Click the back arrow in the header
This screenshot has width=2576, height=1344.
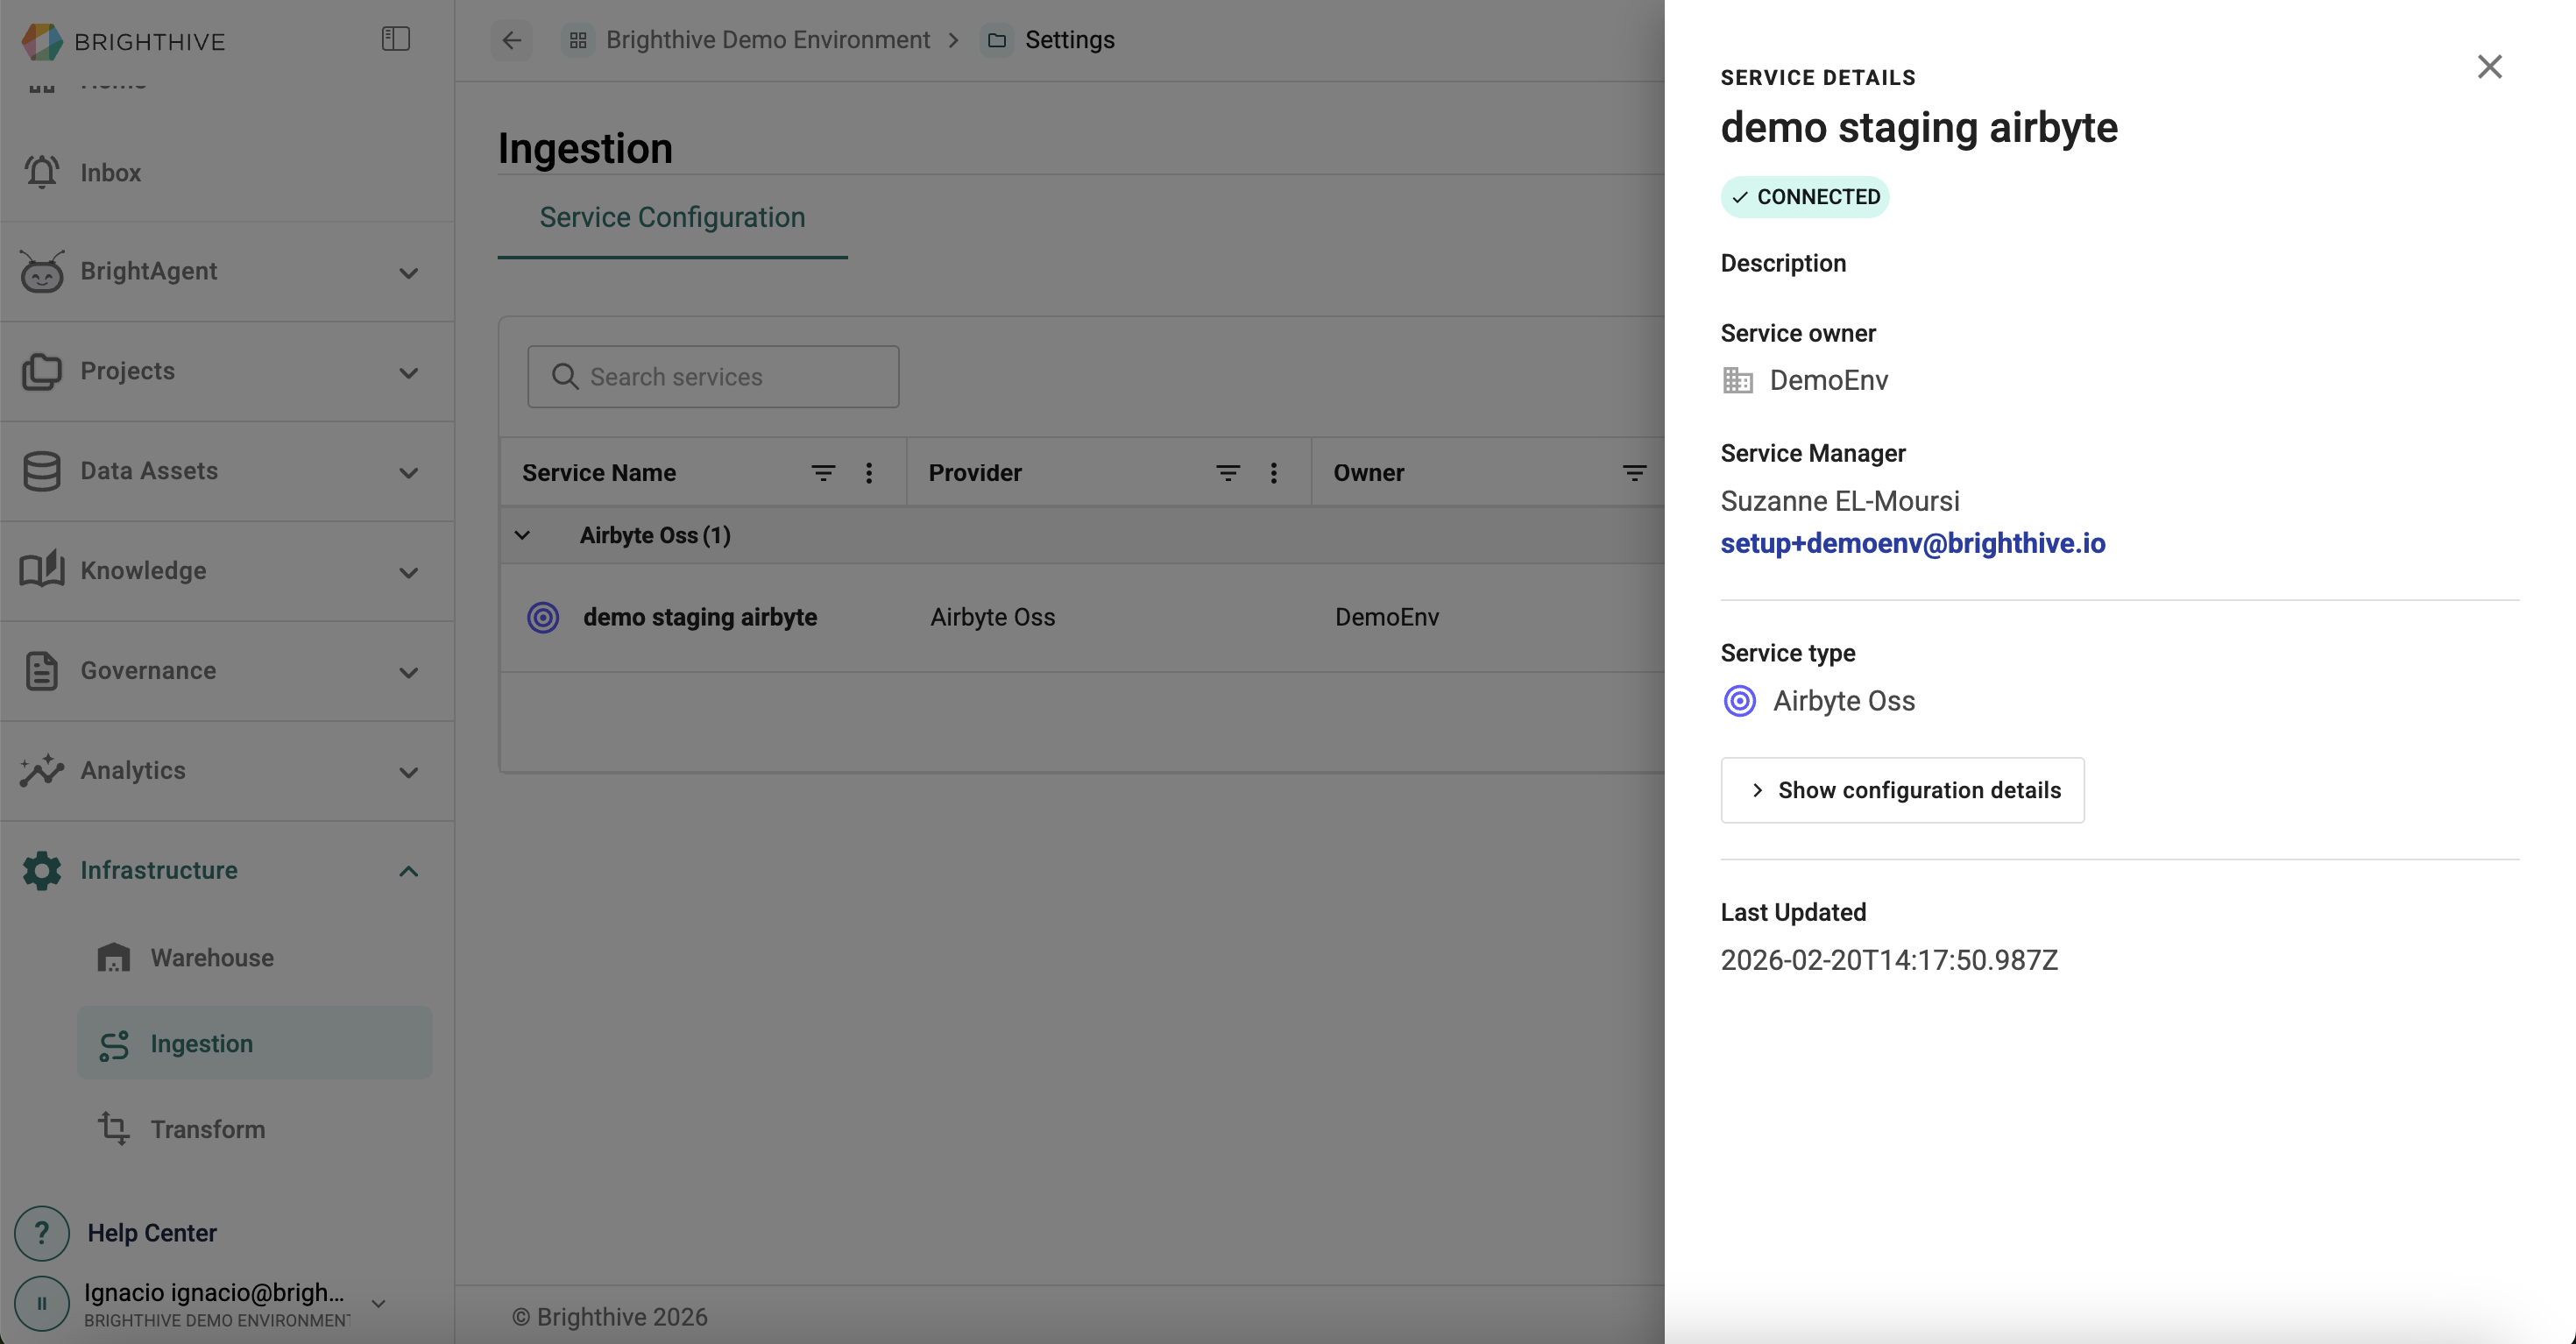pos(511,40)
